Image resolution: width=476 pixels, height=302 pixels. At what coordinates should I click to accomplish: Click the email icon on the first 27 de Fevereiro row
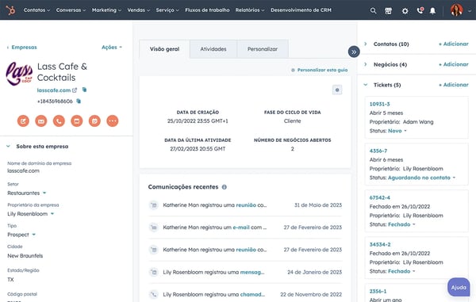pos(154,227)
